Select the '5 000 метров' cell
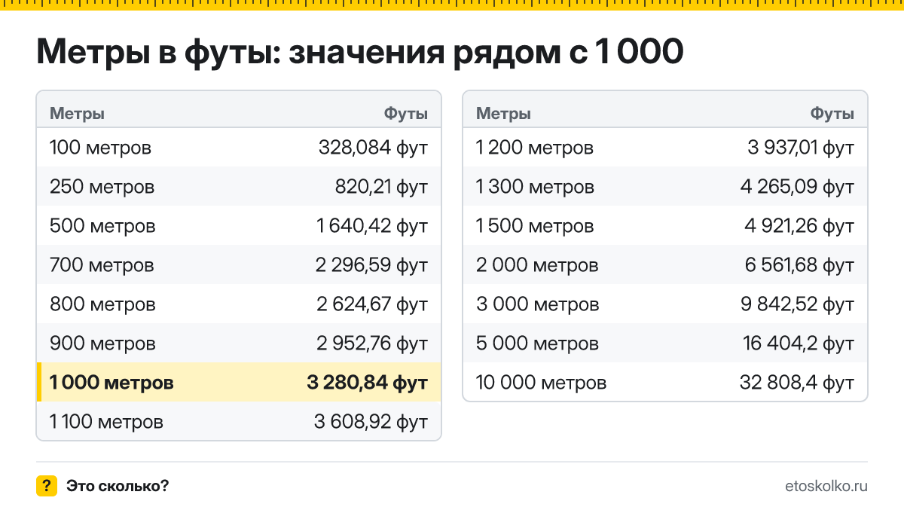The image size is (904, 510). coord(538,344)
